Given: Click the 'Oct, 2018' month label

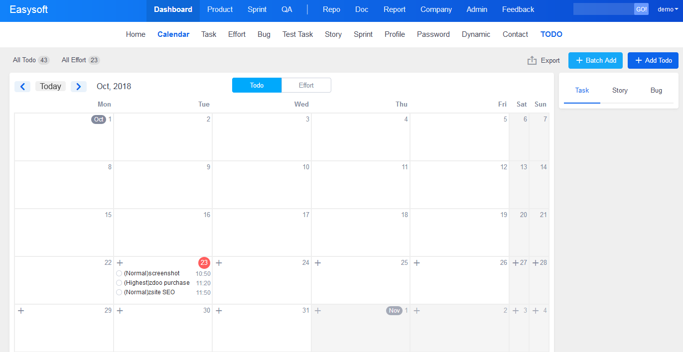Looking at the screenshot, I should point(114,87).
